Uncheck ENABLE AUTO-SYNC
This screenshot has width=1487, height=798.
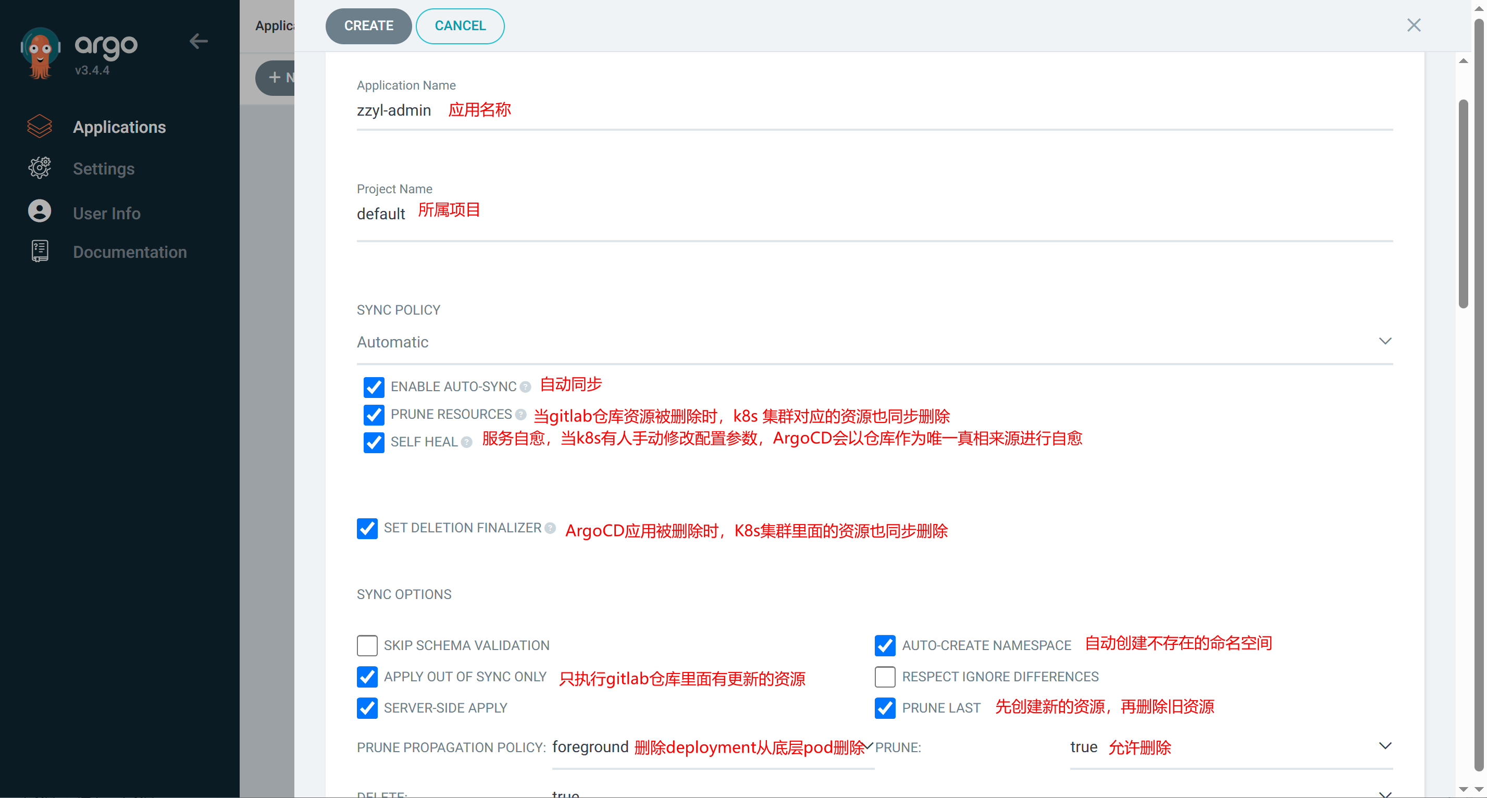pos(374,387)
